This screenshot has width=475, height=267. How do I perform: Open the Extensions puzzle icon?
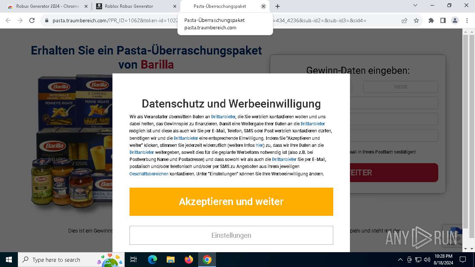[x=431, y=20]
